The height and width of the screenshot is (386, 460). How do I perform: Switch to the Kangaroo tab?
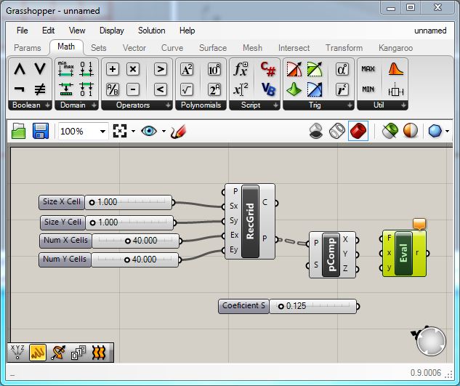396,48
